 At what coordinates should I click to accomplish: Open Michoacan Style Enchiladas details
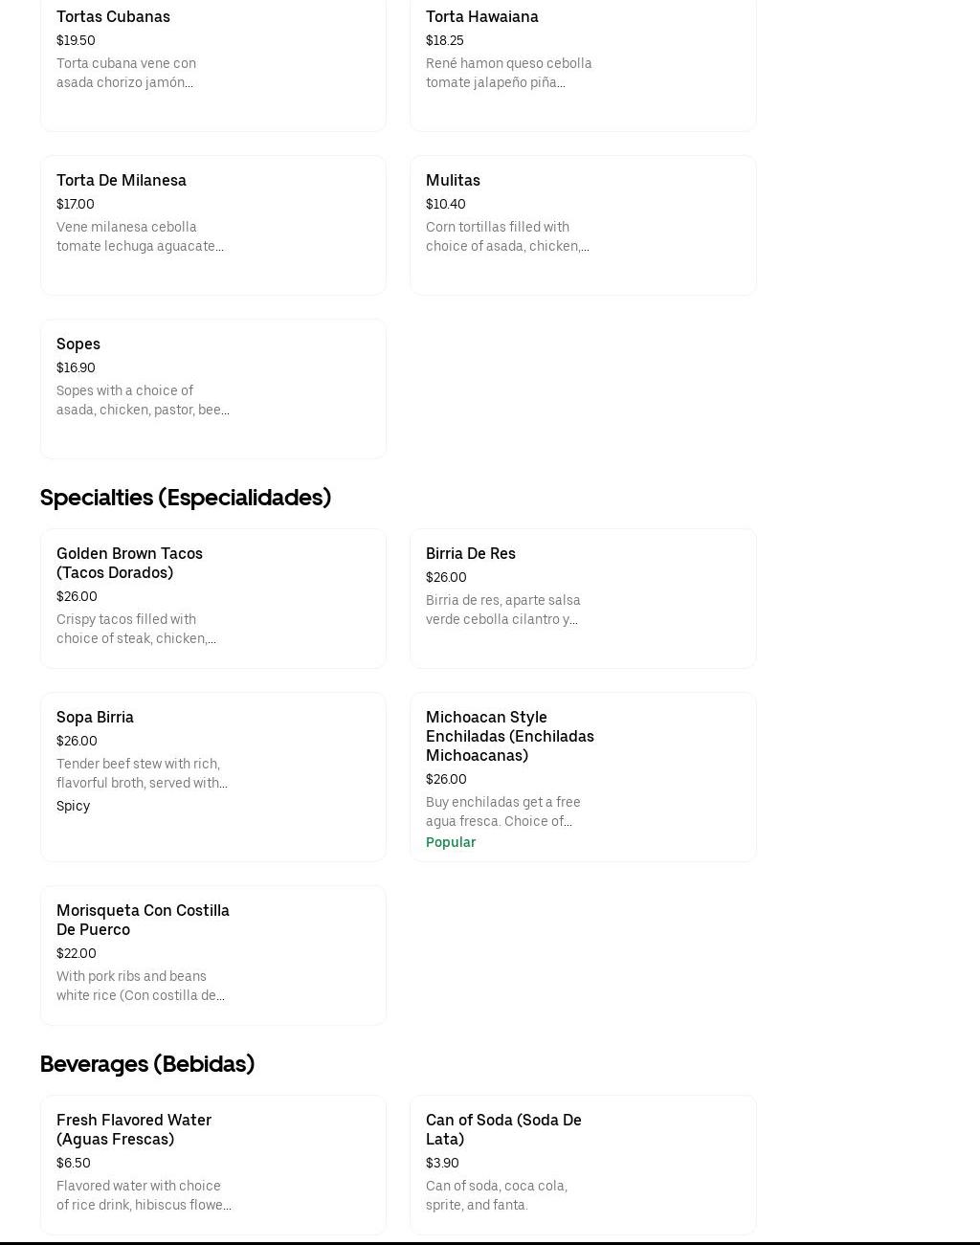582,776
